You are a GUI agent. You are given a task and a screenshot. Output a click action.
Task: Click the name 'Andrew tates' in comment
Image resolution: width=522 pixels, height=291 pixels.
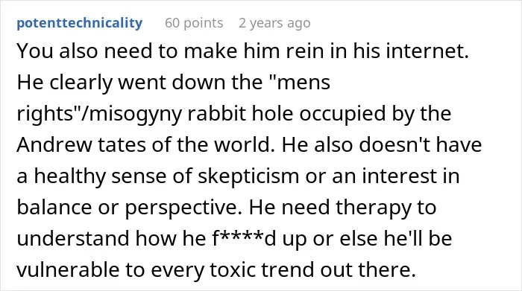tap(81, 145)
